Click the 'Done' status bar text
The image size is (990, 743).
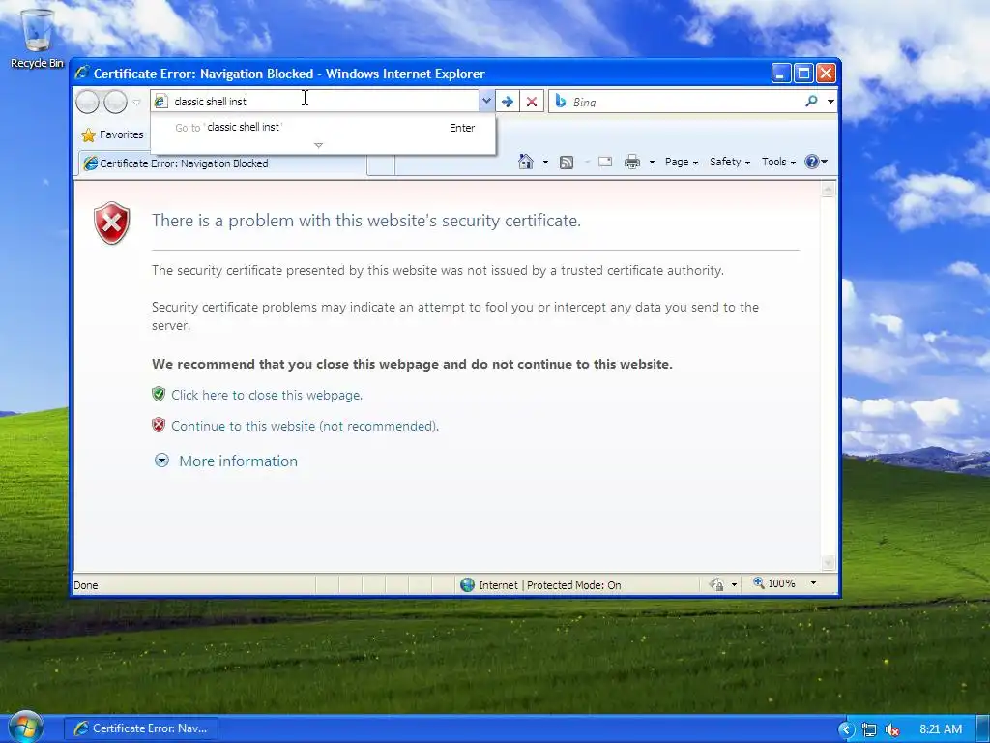point(86,585)
